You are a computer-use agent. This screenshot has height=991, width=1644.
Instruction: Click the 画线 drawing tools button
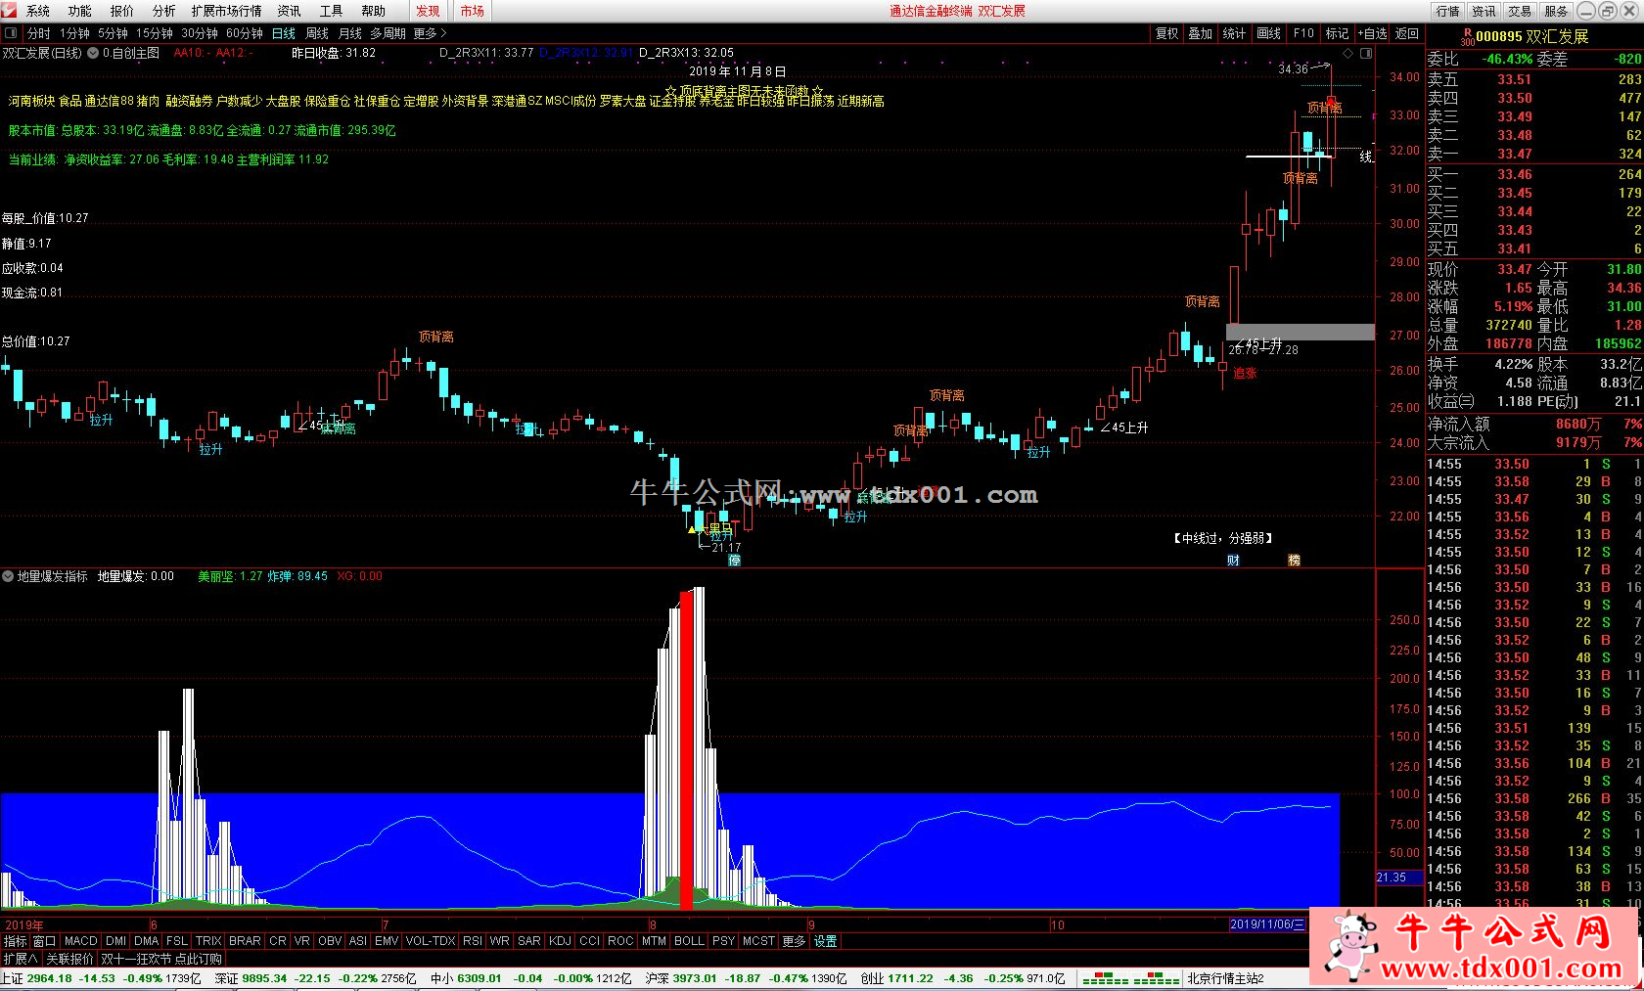coord(1269,33)
